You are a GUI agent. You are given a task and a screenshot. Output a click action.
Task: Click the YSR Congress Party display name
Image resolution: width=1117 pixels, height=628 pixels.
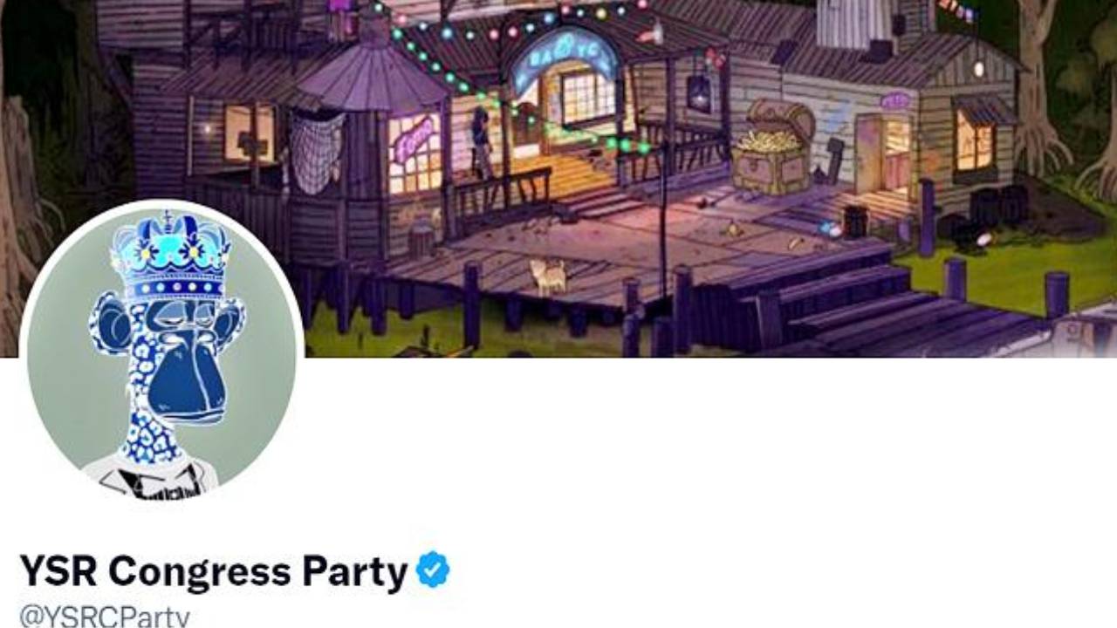tap(214, 570)
